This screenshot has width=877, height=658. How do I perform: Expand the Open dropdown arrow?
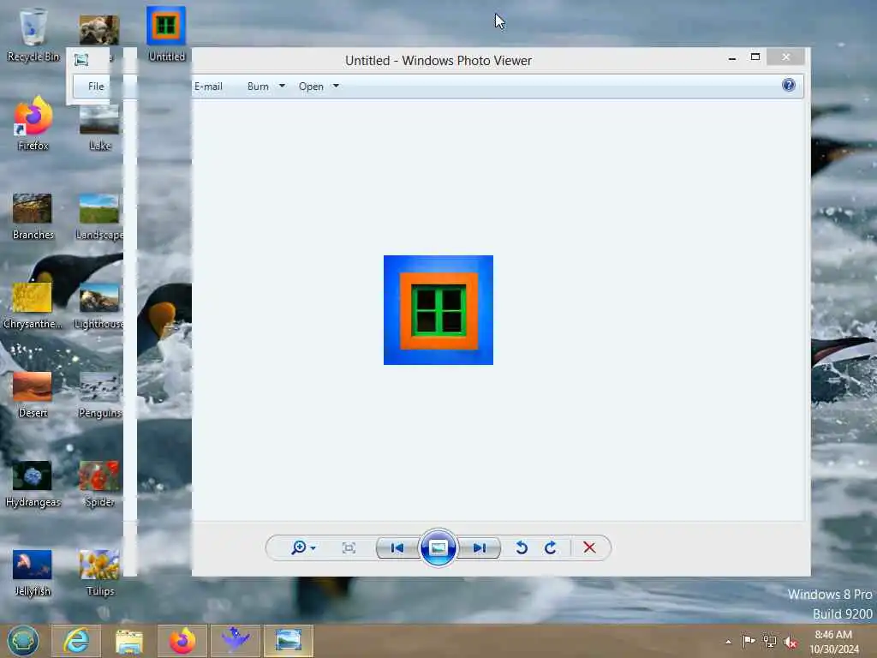[x=336, y=86]
